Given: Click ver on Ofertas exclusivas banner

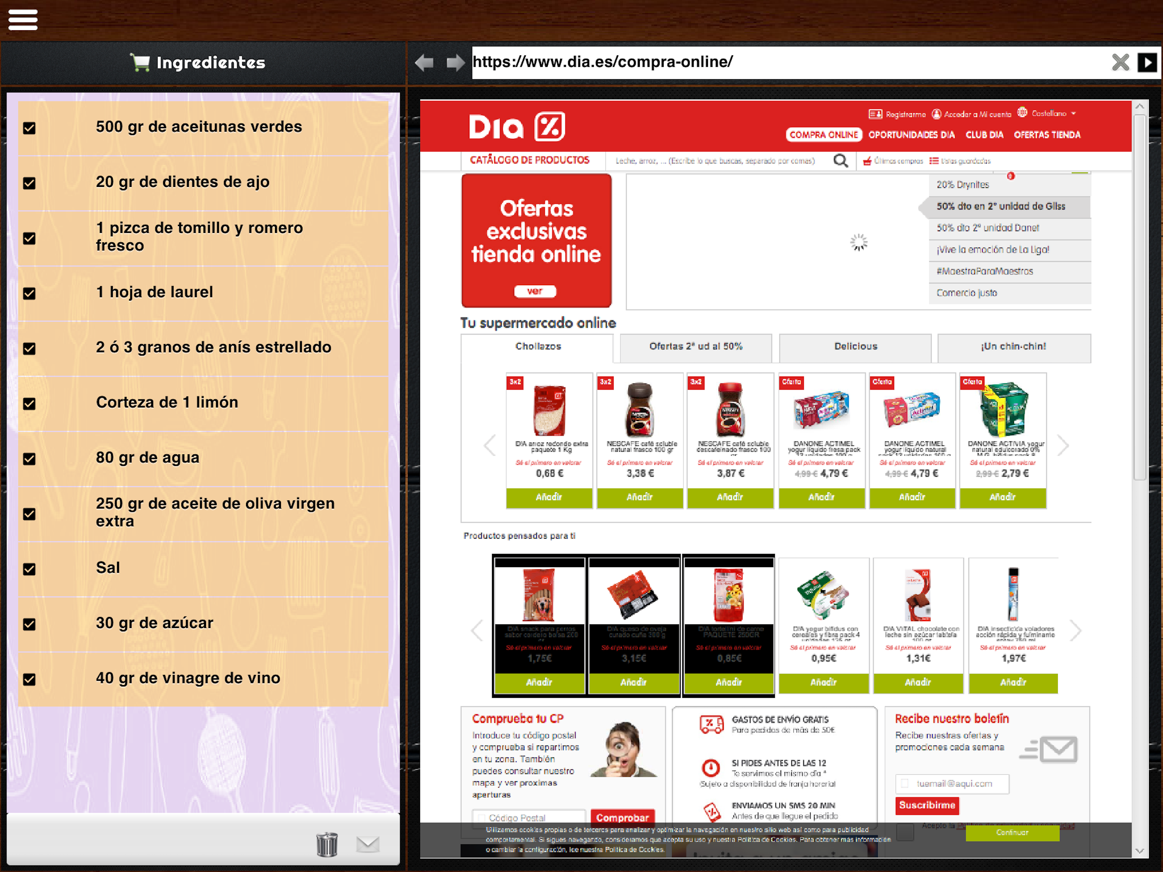Looking at the screenshot, I should pos(535,291).
